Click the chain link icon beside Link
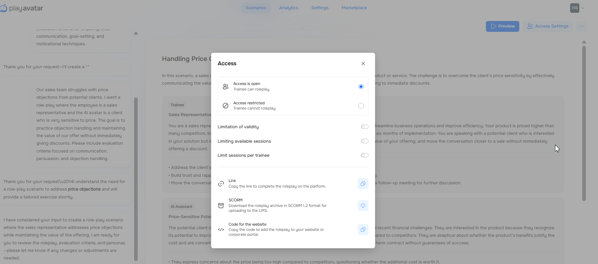Viewport: 598px width, 264px height. [221, 184]
